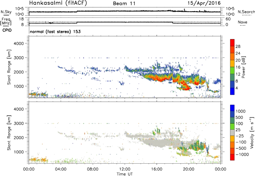Click the '18' tick of frequency panel
The image size is (255, 176).
point(21,19)
